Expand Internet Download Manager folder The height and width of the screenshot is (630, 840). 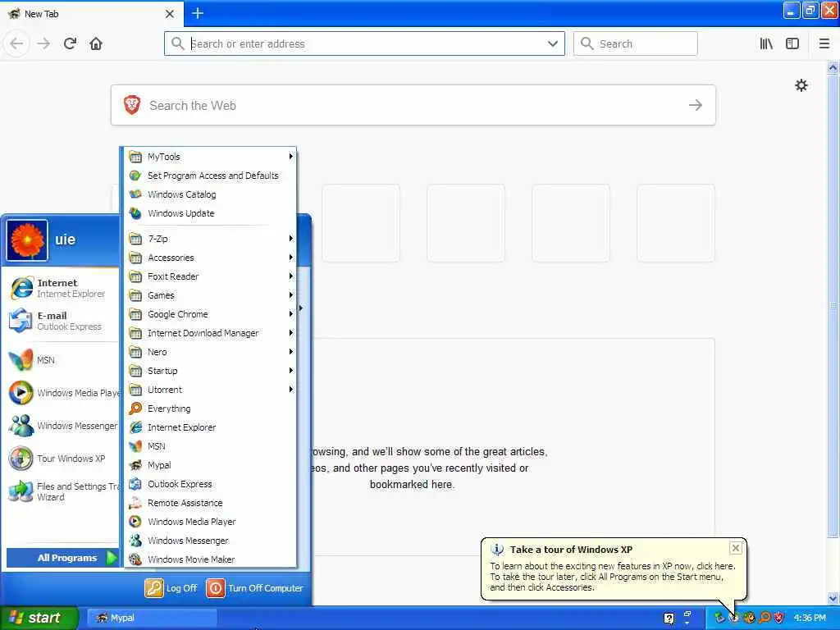[211, 333]
